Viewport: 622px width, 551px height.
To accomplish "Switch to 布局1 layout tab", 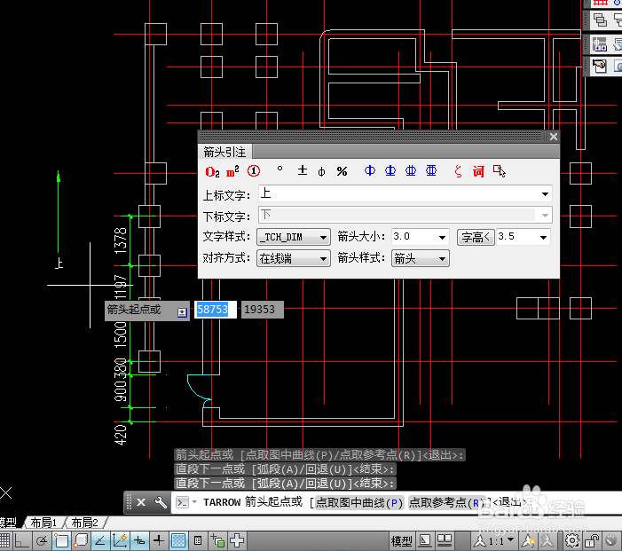I will 43,523.
